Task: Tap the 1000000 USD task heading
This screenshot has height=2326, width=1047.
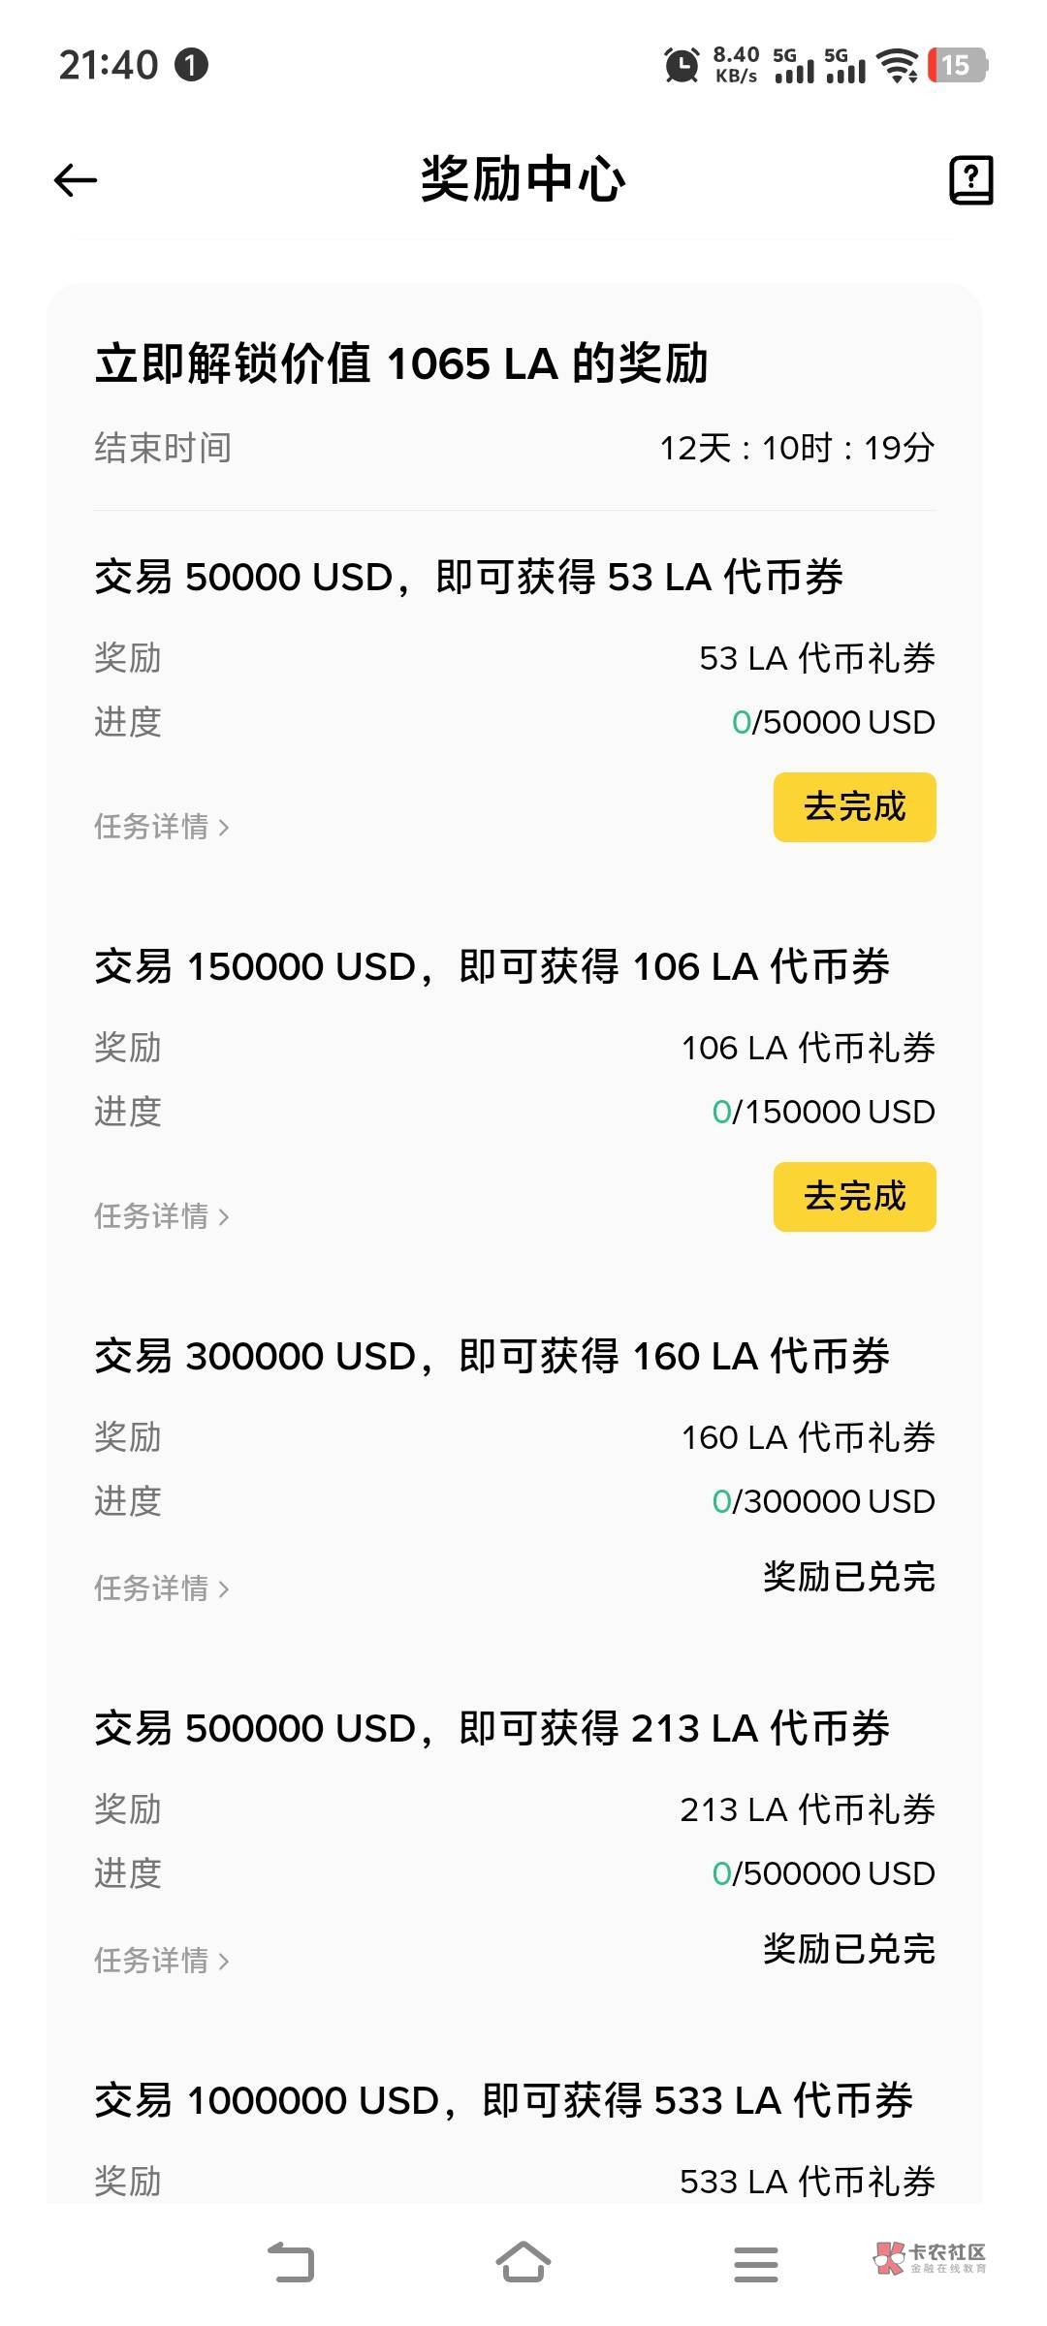Action: 503,2101
